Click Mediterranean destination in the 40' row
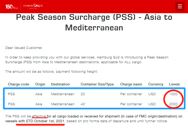 click(63, 104)
